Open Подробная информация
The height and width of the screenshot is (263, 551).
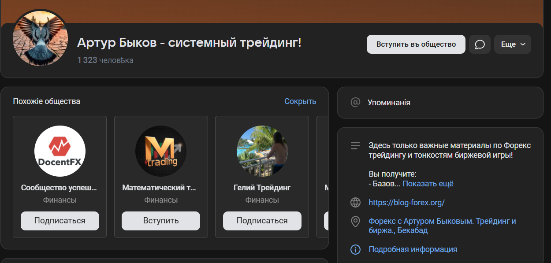coord(413,249)
